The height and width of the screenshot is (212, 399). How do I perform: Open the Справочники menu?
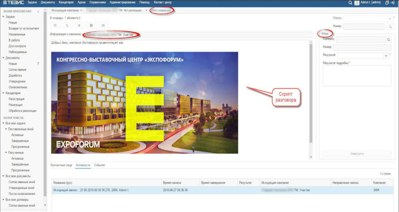tap(97, 2)
